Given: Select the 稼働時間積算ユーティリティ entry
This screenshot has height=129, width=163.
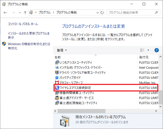Looking at the screenshot, I should 77,93.
